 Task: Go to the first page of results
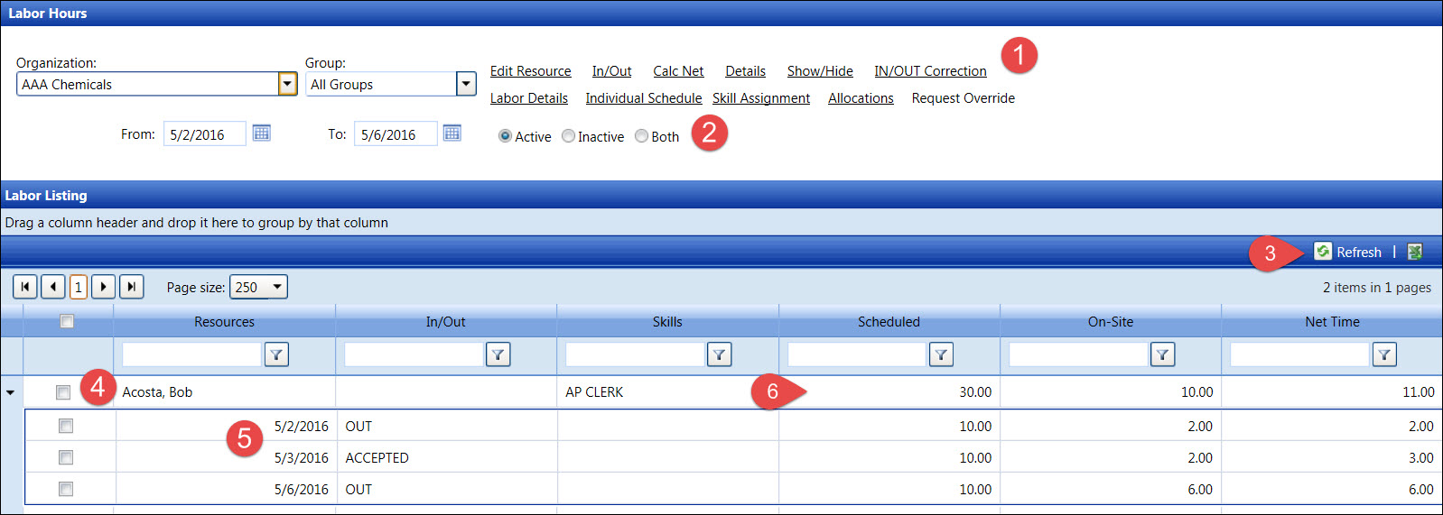tap(25, 287)
